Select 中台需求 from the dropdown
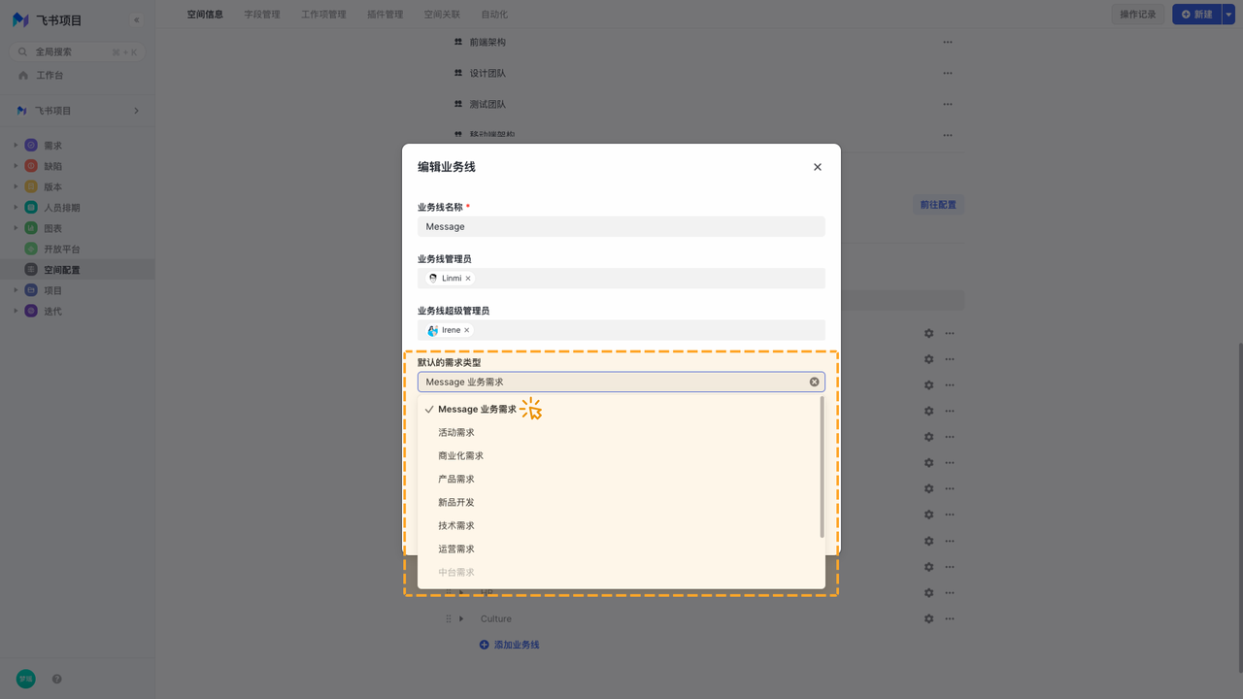Viewport: 1243px width, 699px height. coord(620,573)
